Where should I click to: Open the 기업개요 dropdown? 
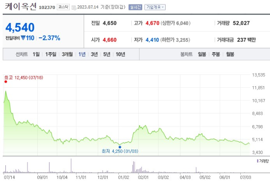pos(155,7)
